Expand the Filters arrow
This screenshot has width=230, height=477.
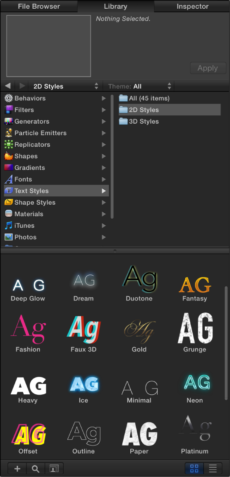tap(104, 110)
